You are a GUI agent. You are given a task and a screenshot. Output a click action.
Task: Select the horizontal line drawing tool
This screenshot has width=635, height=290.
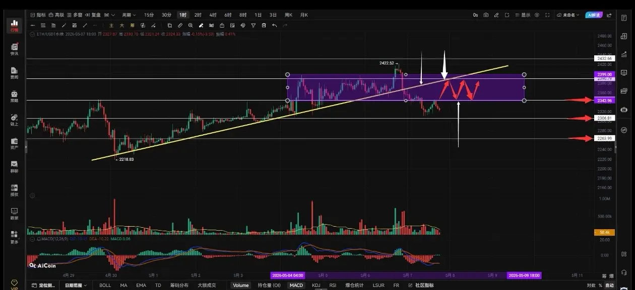click(x=33, y=25)
